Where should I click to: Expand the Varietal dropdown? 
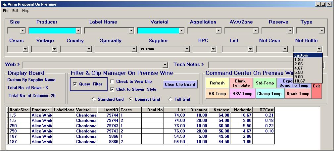(x=181, y=31)
